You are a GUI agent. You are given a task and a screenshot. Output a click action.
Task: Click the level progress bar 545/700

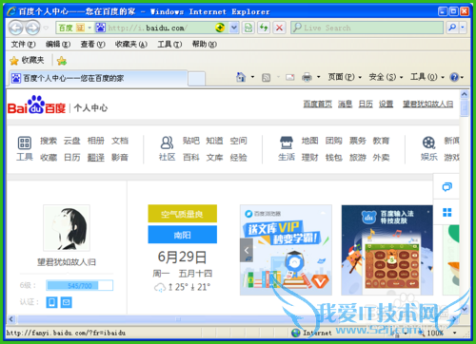[x=79, y=286]
